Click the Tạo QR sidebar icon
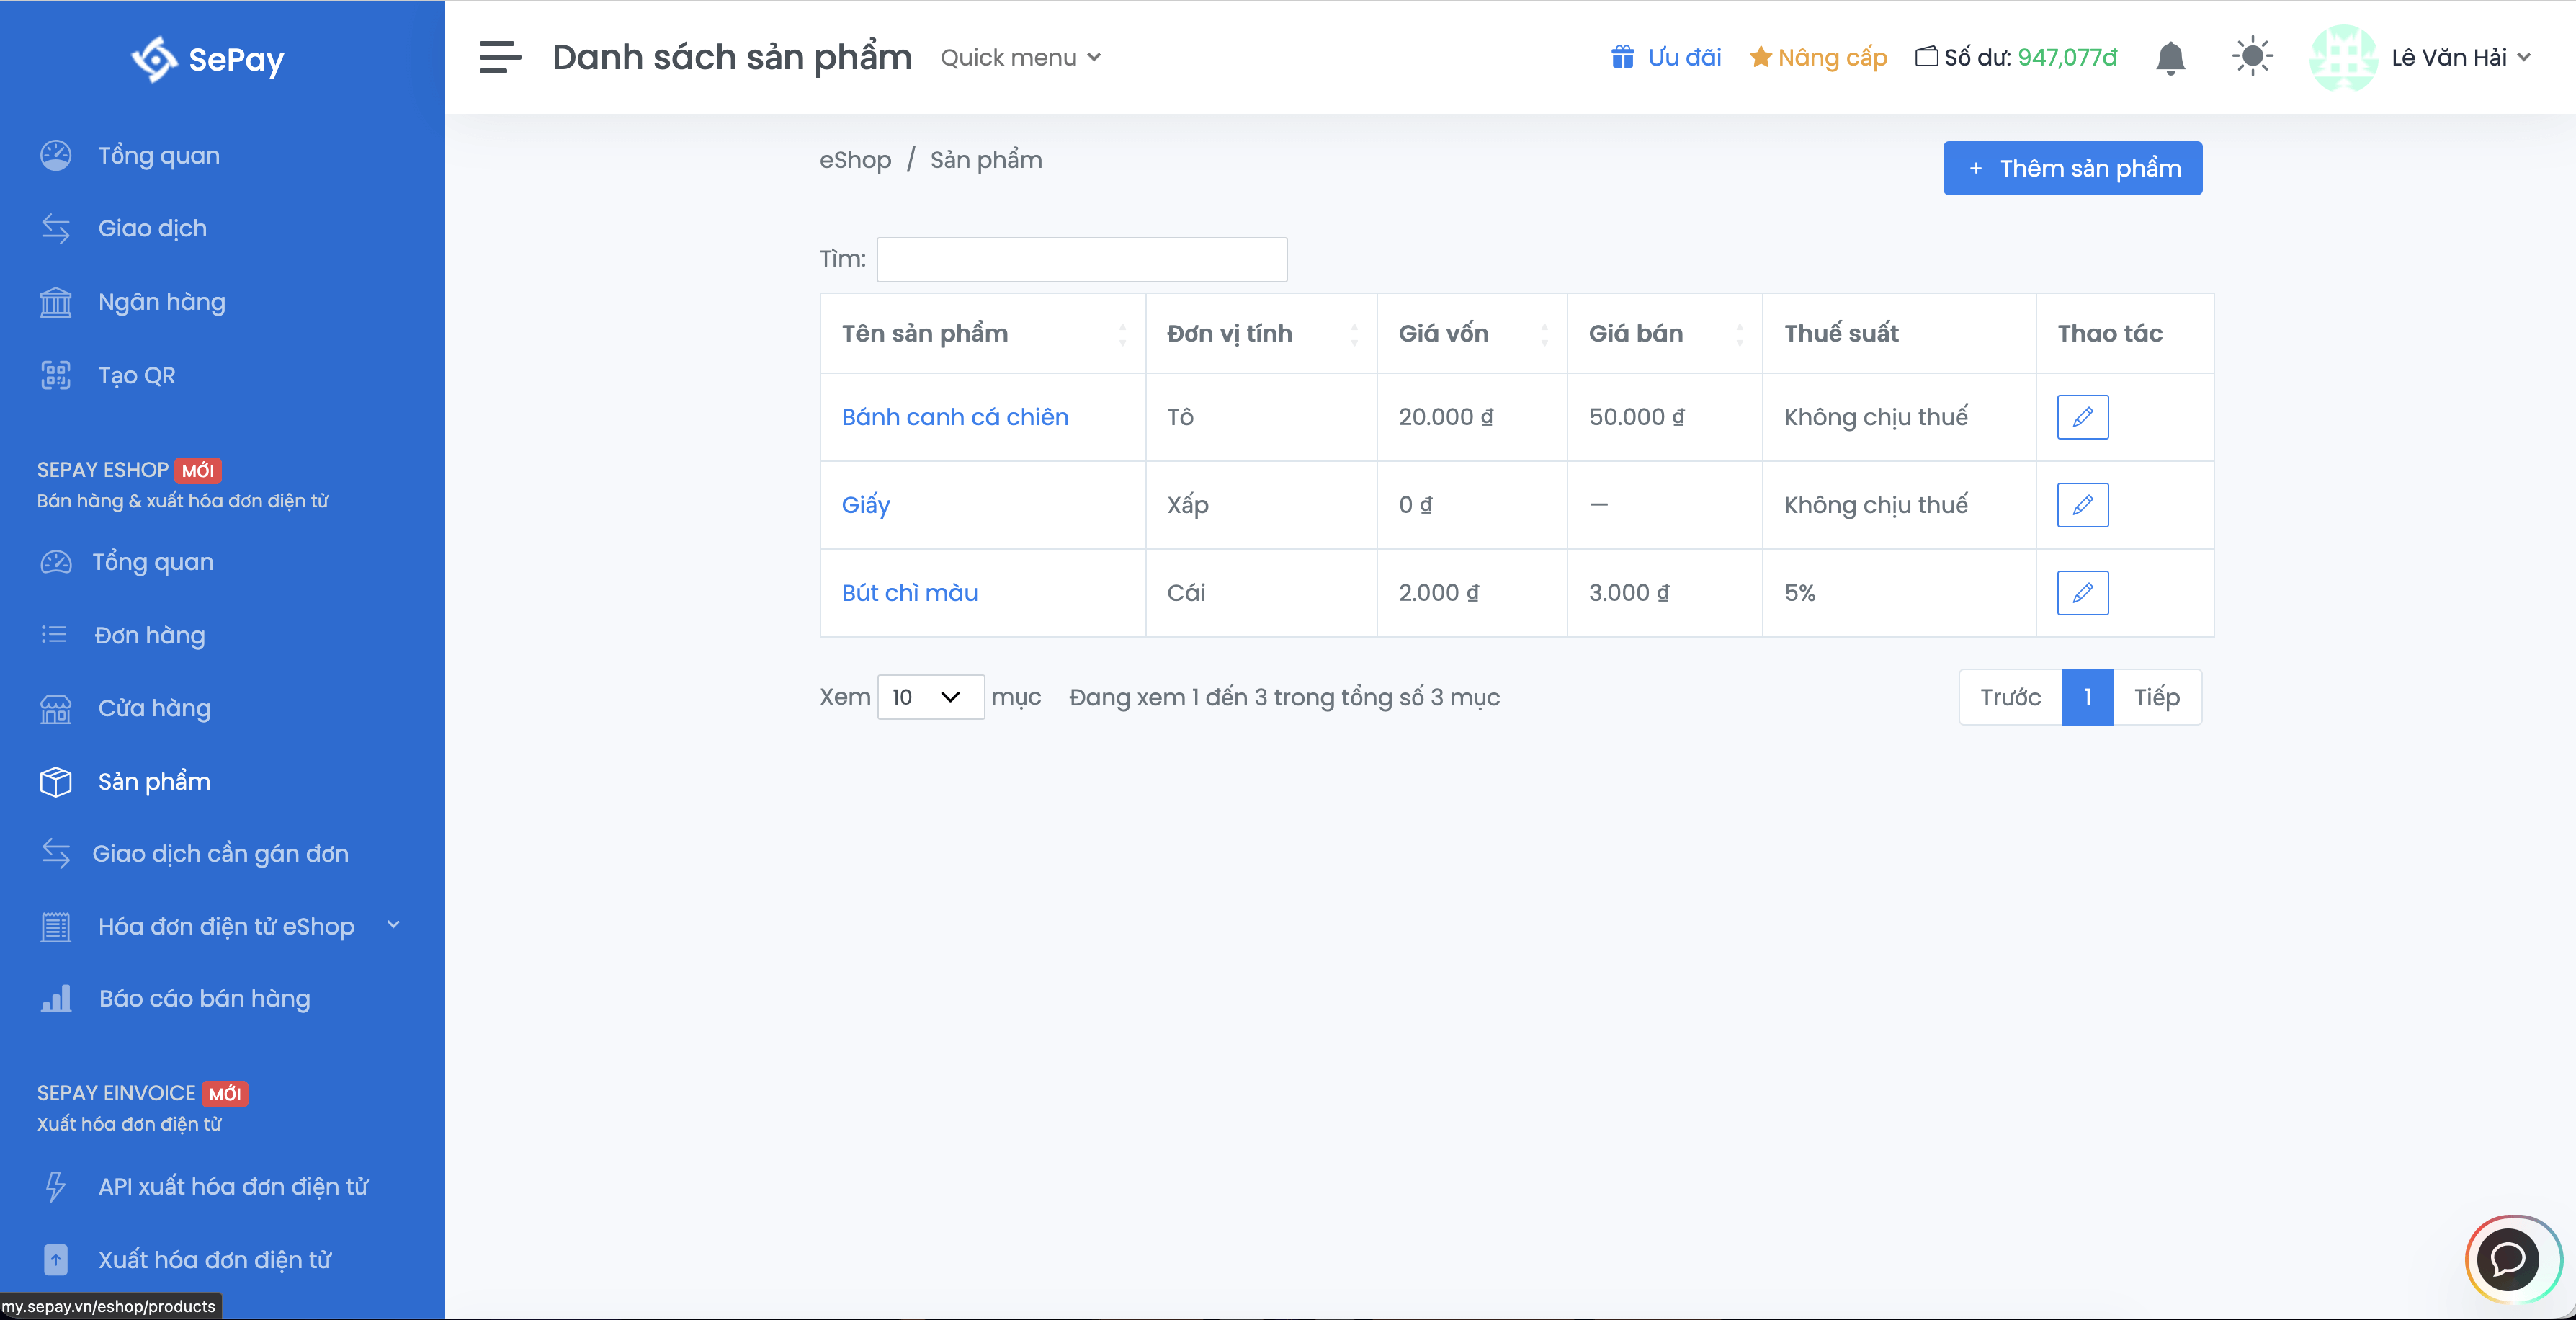The width and height of the screenshot is (2576, 1320). point(56,376)
